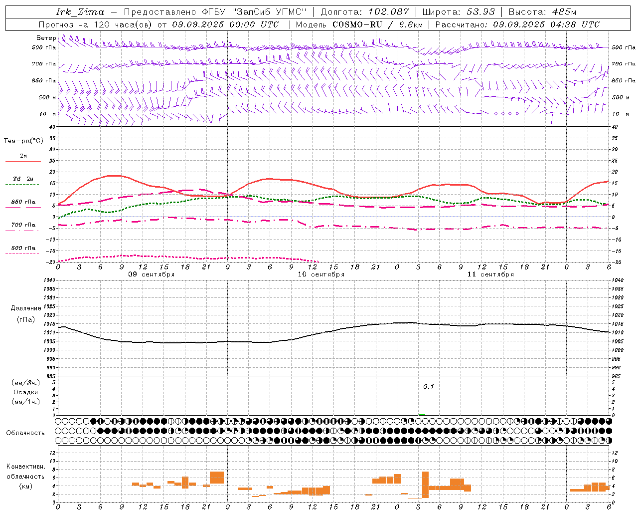Screen dimensions: 638x511
Task: Click the "(мм/1ч.)" precipitation unit label
Action: (26, 402)
